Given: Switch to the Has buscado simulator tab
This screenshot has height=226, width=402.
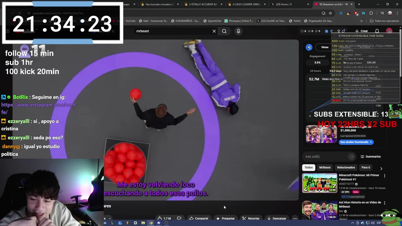Looking at the screenshot, I should 160,4.
